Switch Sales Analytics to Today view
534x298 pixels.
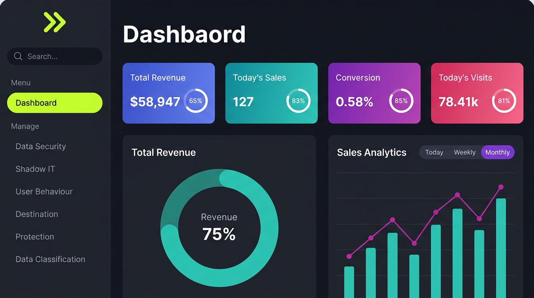pos(434,152)
